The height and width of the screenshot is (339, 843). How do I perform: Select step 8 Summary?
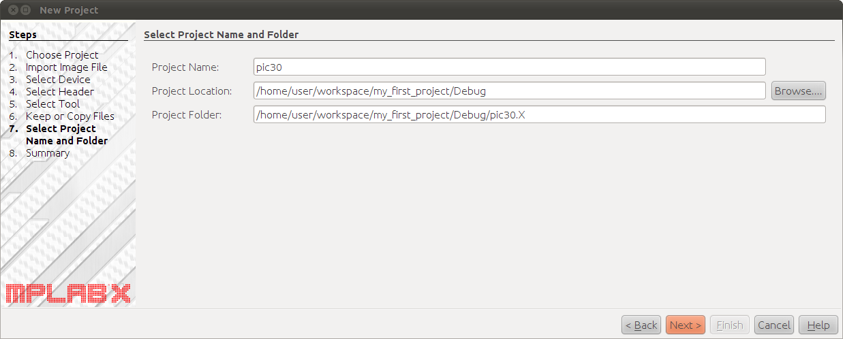[x=48, y=153]
